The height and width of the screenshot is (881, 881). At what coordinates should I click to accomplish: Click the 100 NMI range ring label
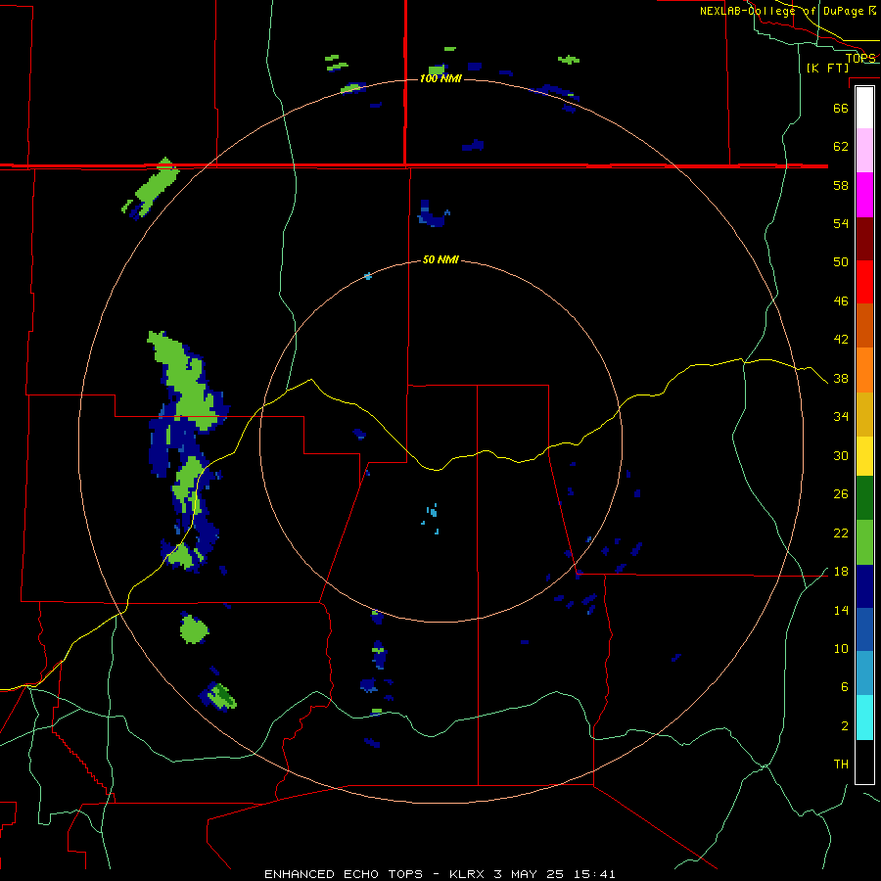(x=441, y=78)
